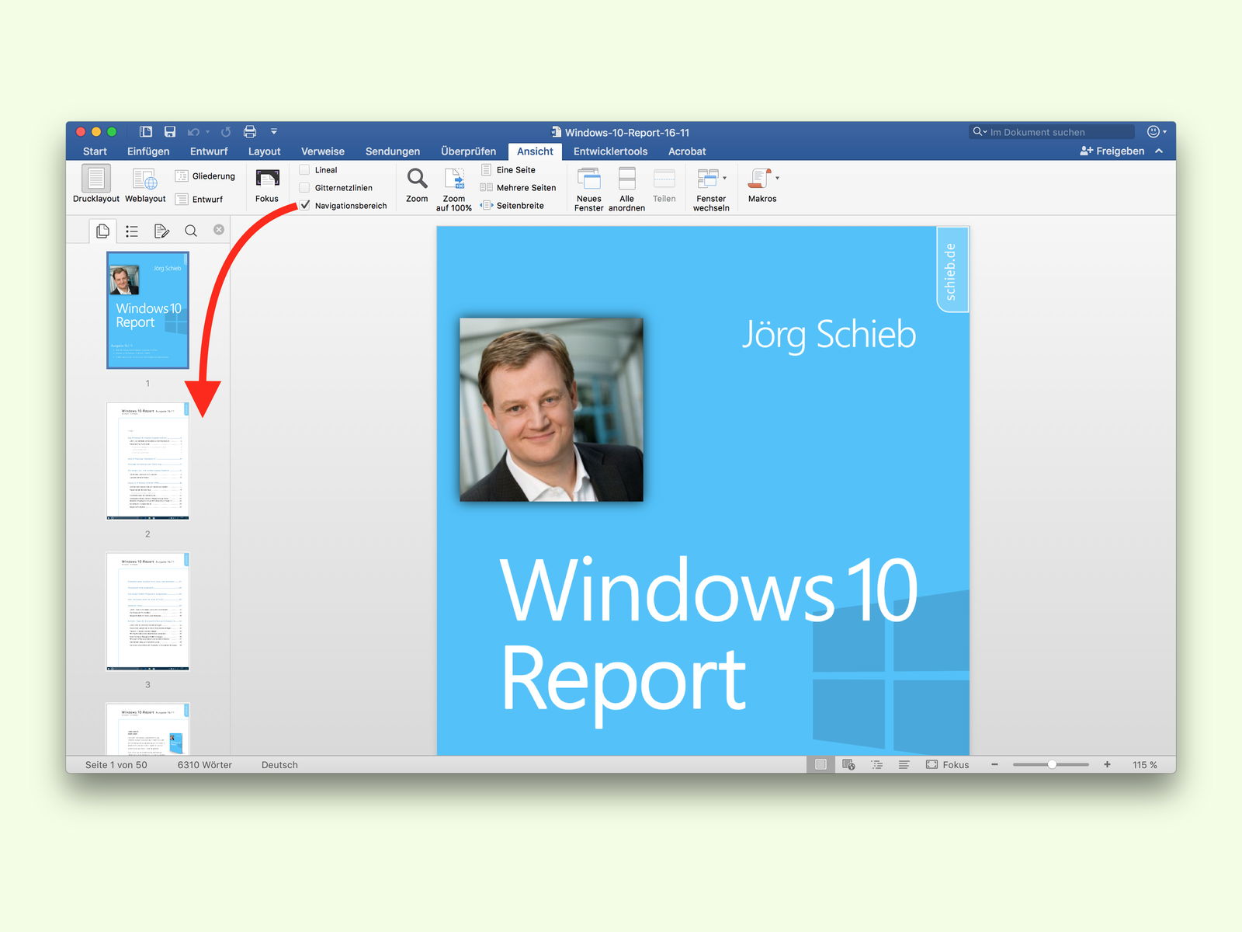Show Eine Seite layout
This screenshot has height=932, width=1242.
pyautogui.click(x=508, y=170)
